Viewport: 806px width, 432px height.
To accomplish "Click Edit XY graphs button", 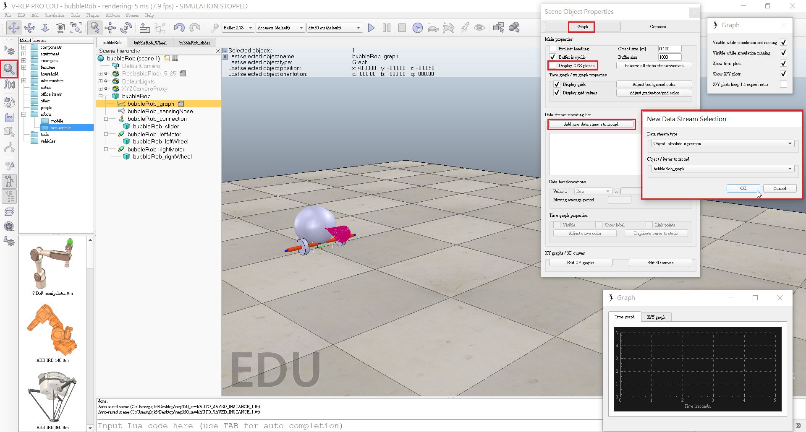I will tap(581, 263).
